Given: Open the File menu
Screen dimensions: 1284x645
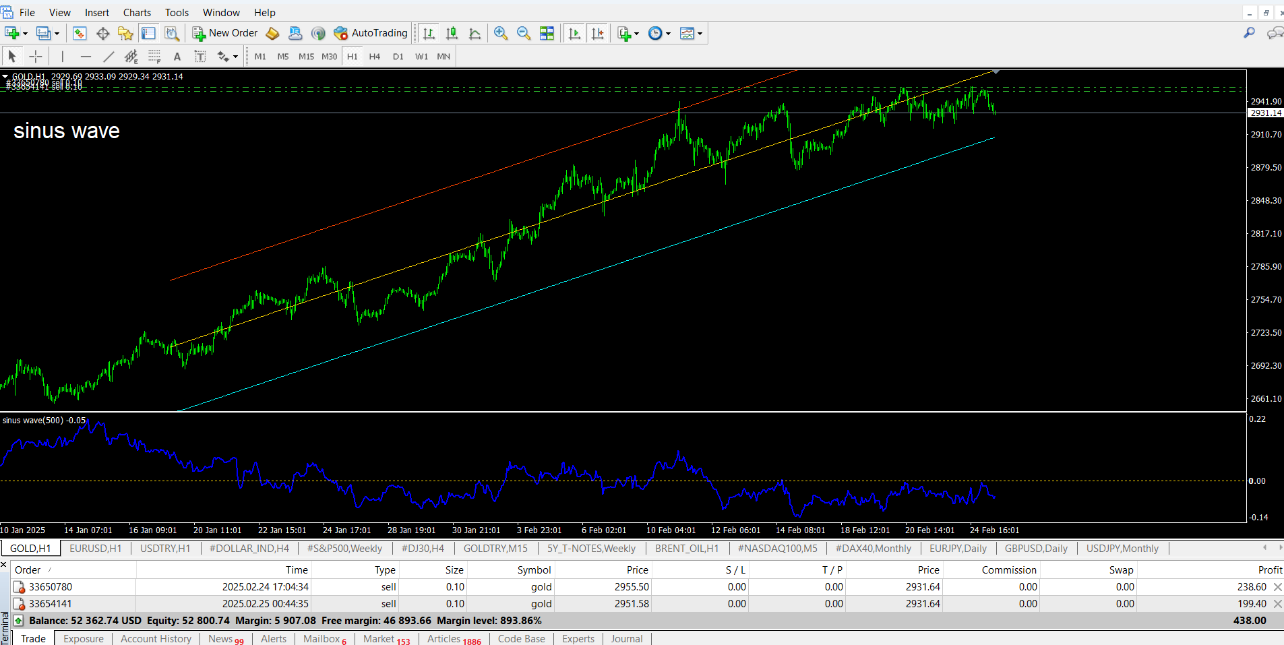Looking at the screenshot, I should tap(27, 13).
